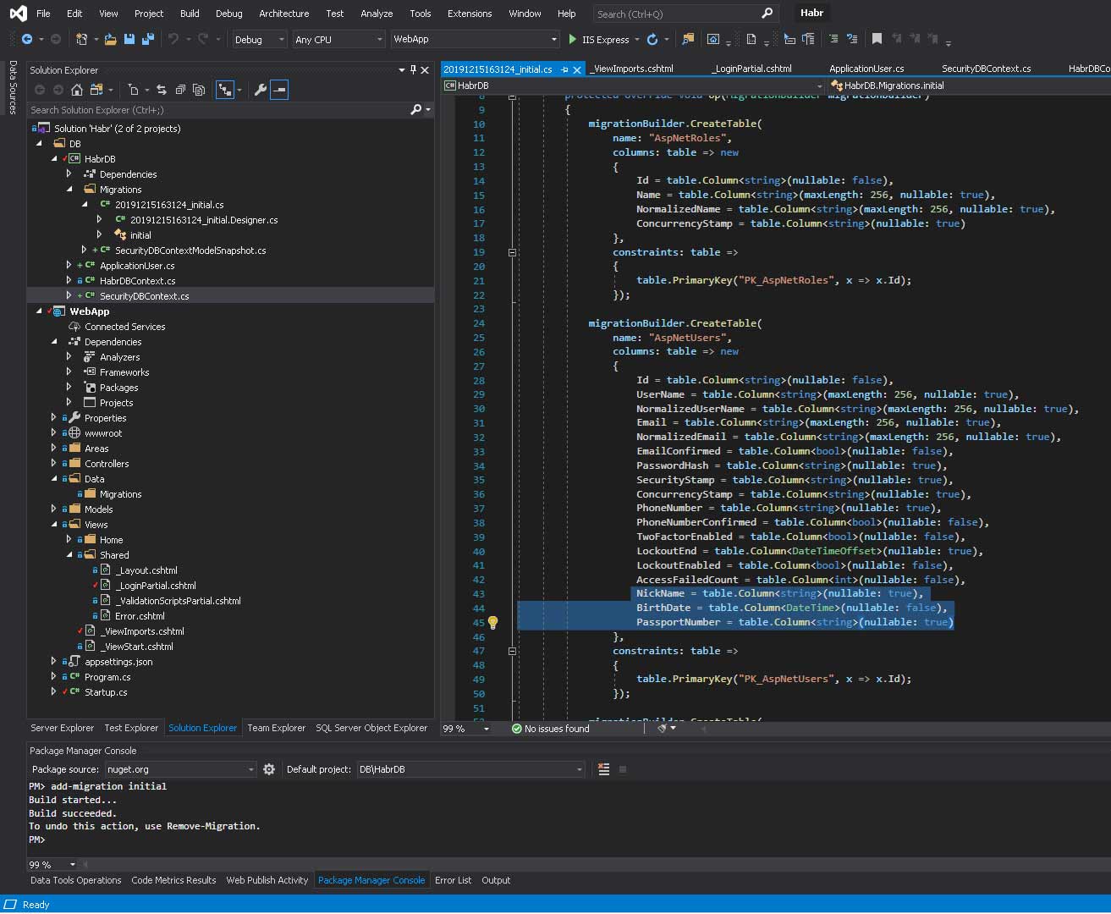Switch to the _ViewImports.cshtml document tab
Image resolution: width=1111 pixels, height=914 pixels.
coord(631,69)
